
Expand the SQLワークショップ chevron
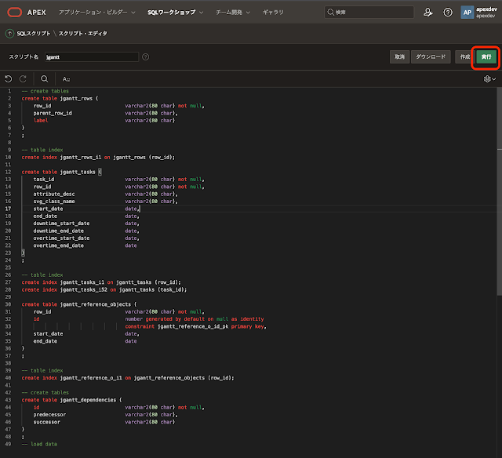(202, 13)
